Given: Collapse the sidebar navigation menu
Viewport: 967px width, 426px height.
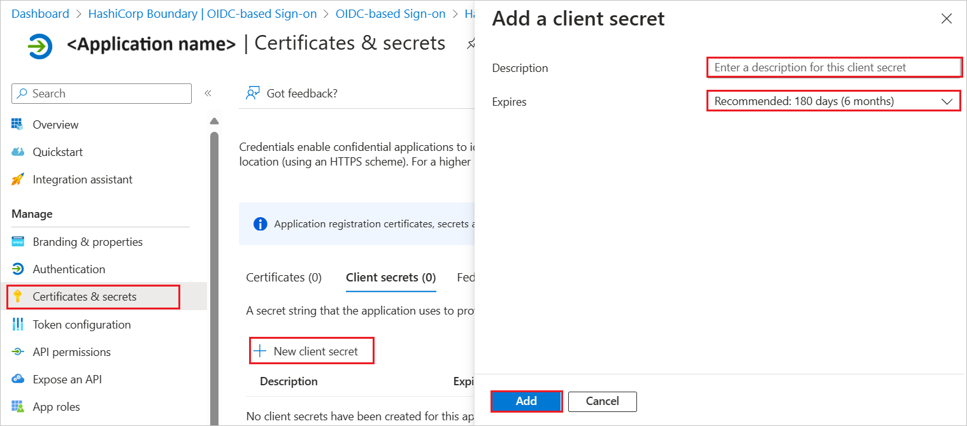Looking at the screenshot, I should point(208,92).
